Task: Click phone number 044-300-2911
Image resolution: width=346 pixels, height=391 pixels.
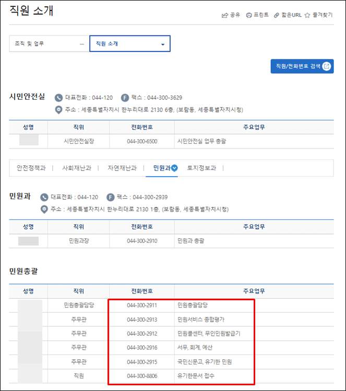Action: tap(142, 305)
